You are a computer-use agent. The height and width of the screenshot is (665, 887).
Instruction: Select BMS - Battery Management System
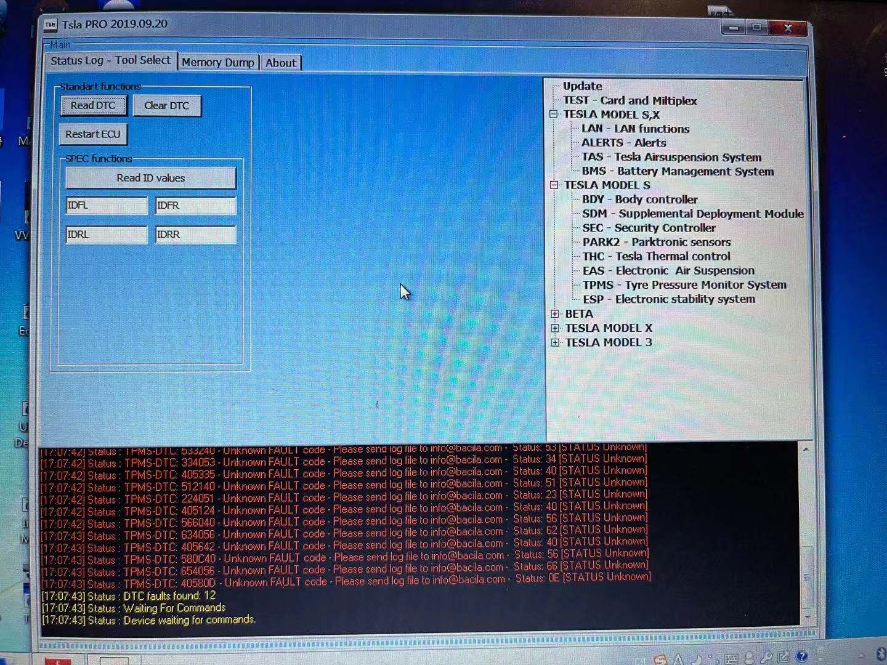point(678,171)
